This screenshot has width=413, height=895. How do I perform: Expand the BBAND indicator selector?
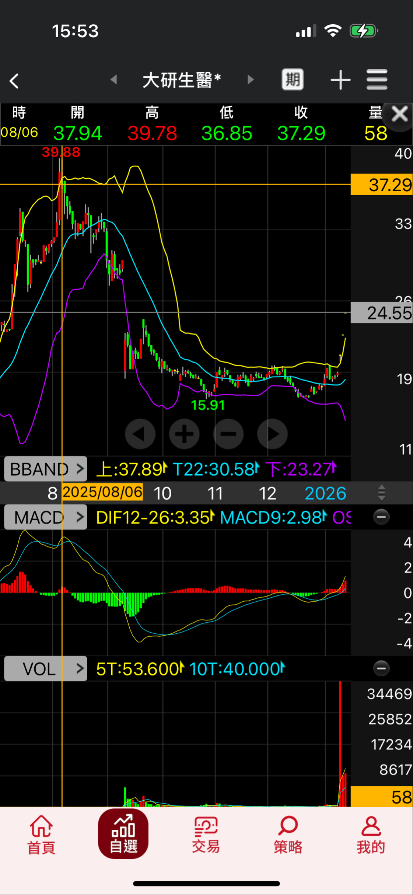pos(46,469)
